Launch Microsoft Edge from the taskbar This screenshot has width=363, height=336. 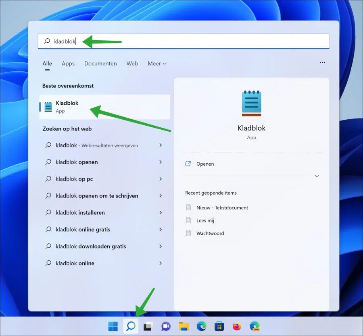tap(201, 326)
